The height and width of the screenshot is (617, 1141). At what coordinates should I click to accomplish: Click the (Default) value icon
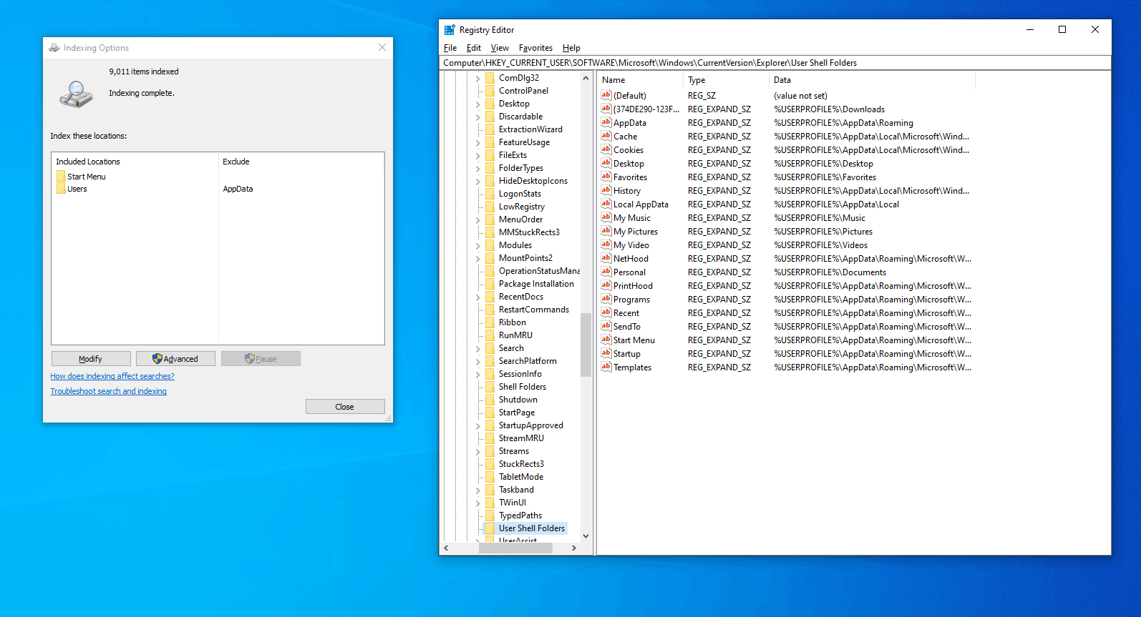pos(606,95)
